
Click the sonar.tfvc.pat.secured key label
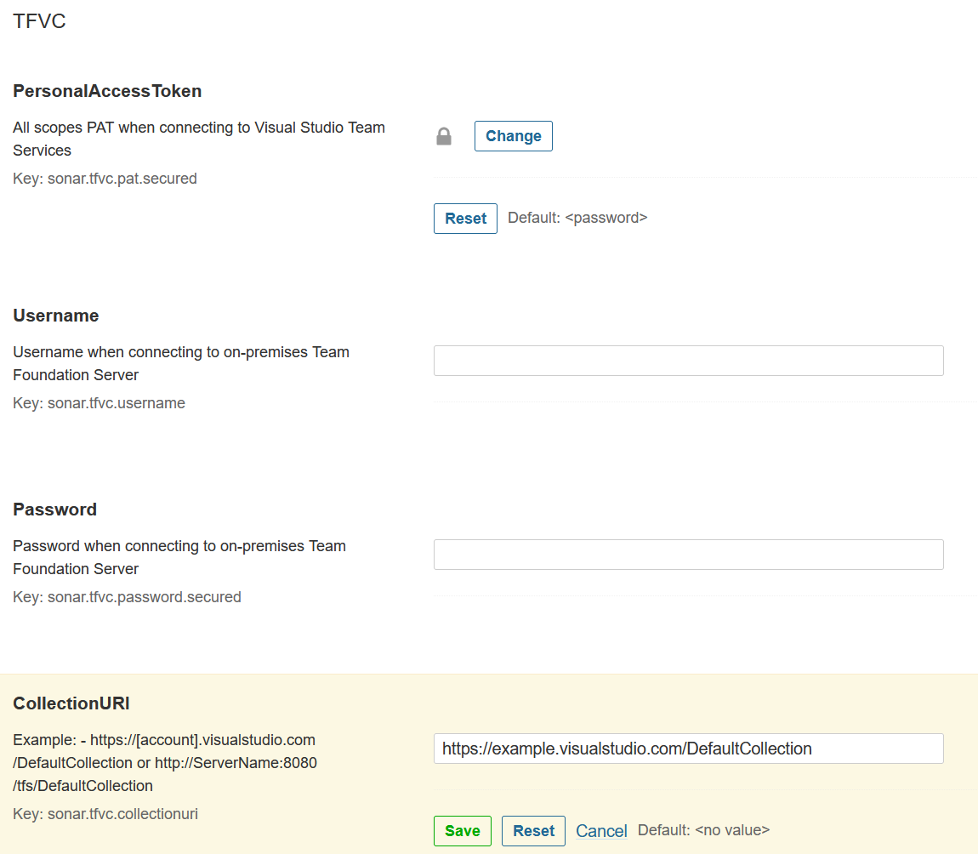click(105, 179)
